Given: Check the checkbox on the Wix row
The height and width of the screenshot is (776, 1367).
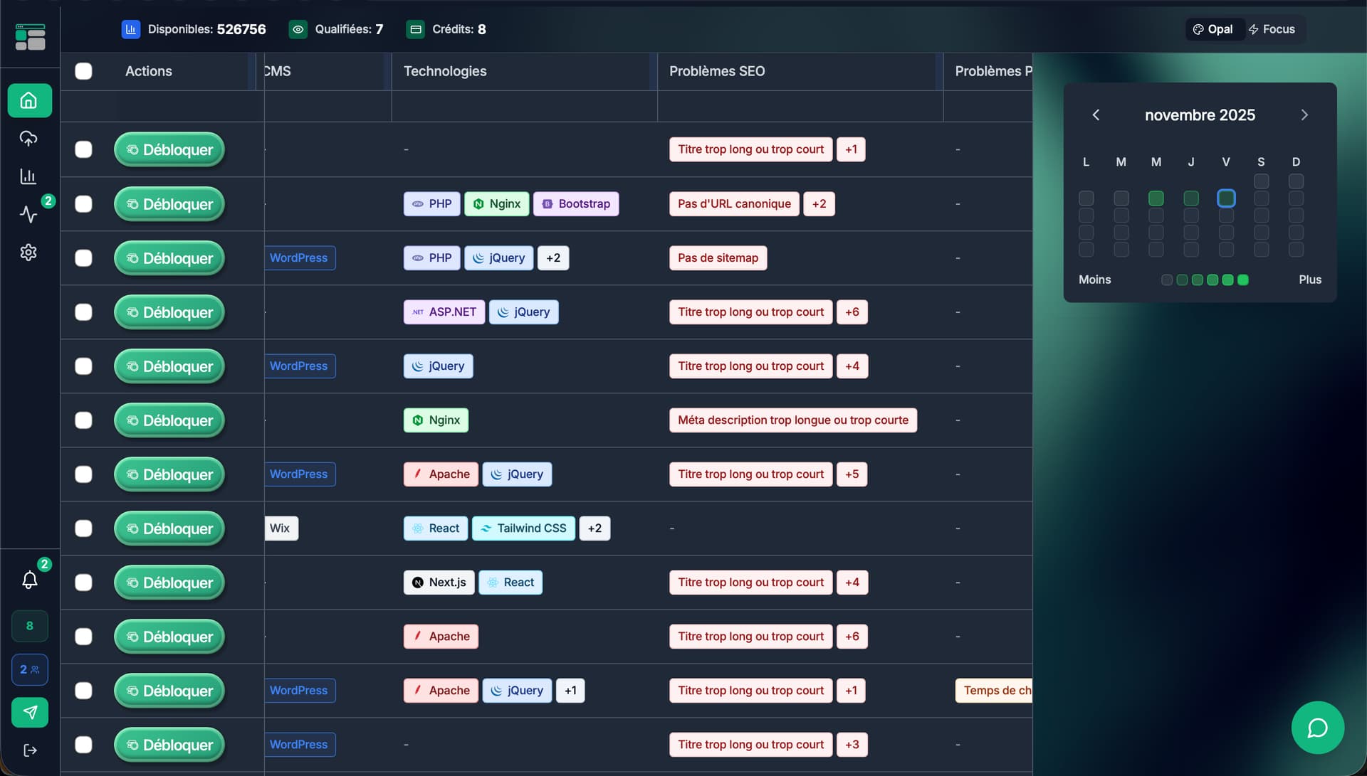Looking at the screenshot, I should pos(83,528).
